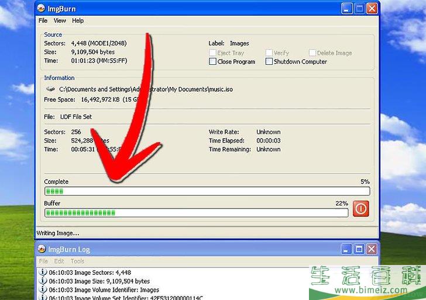Click the Free Space value 16,492,972 KB
Screen dimensions: 426x300
pos(100,99)
